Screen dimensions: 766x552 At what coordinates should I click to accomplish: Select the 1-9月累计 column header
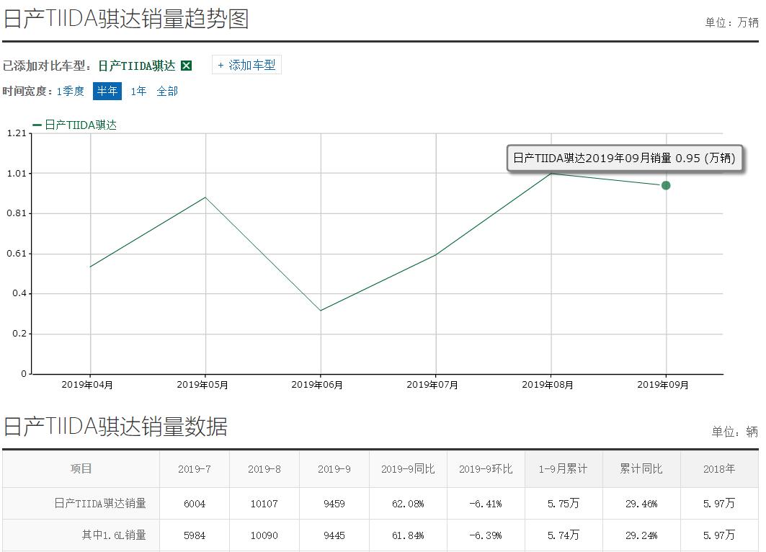coord(562,468)
